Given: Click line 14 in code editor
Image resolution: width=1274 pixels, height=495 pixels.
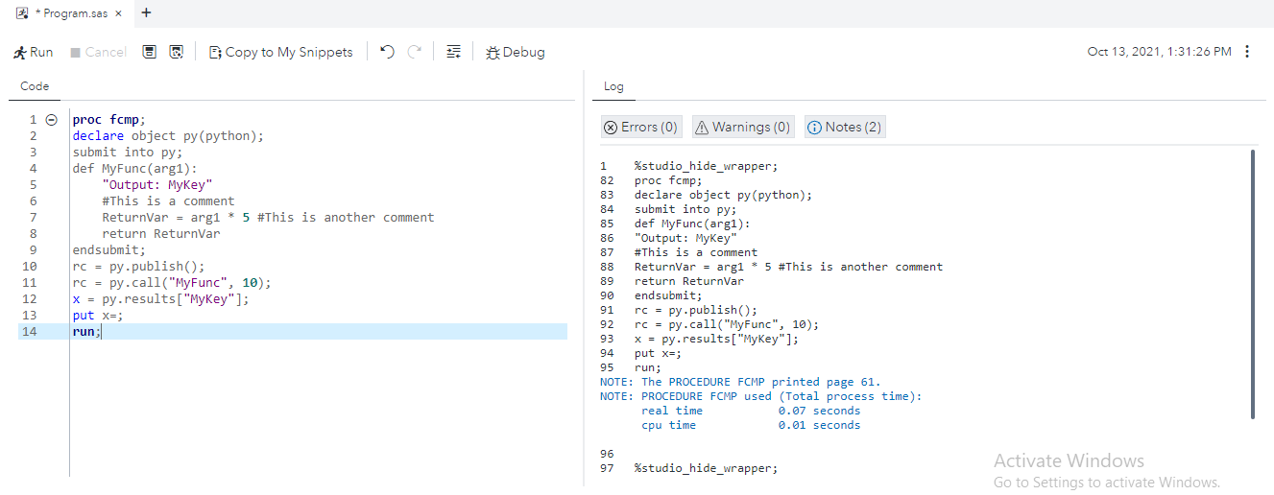Looking at the screenshot, I should [288, 331].
